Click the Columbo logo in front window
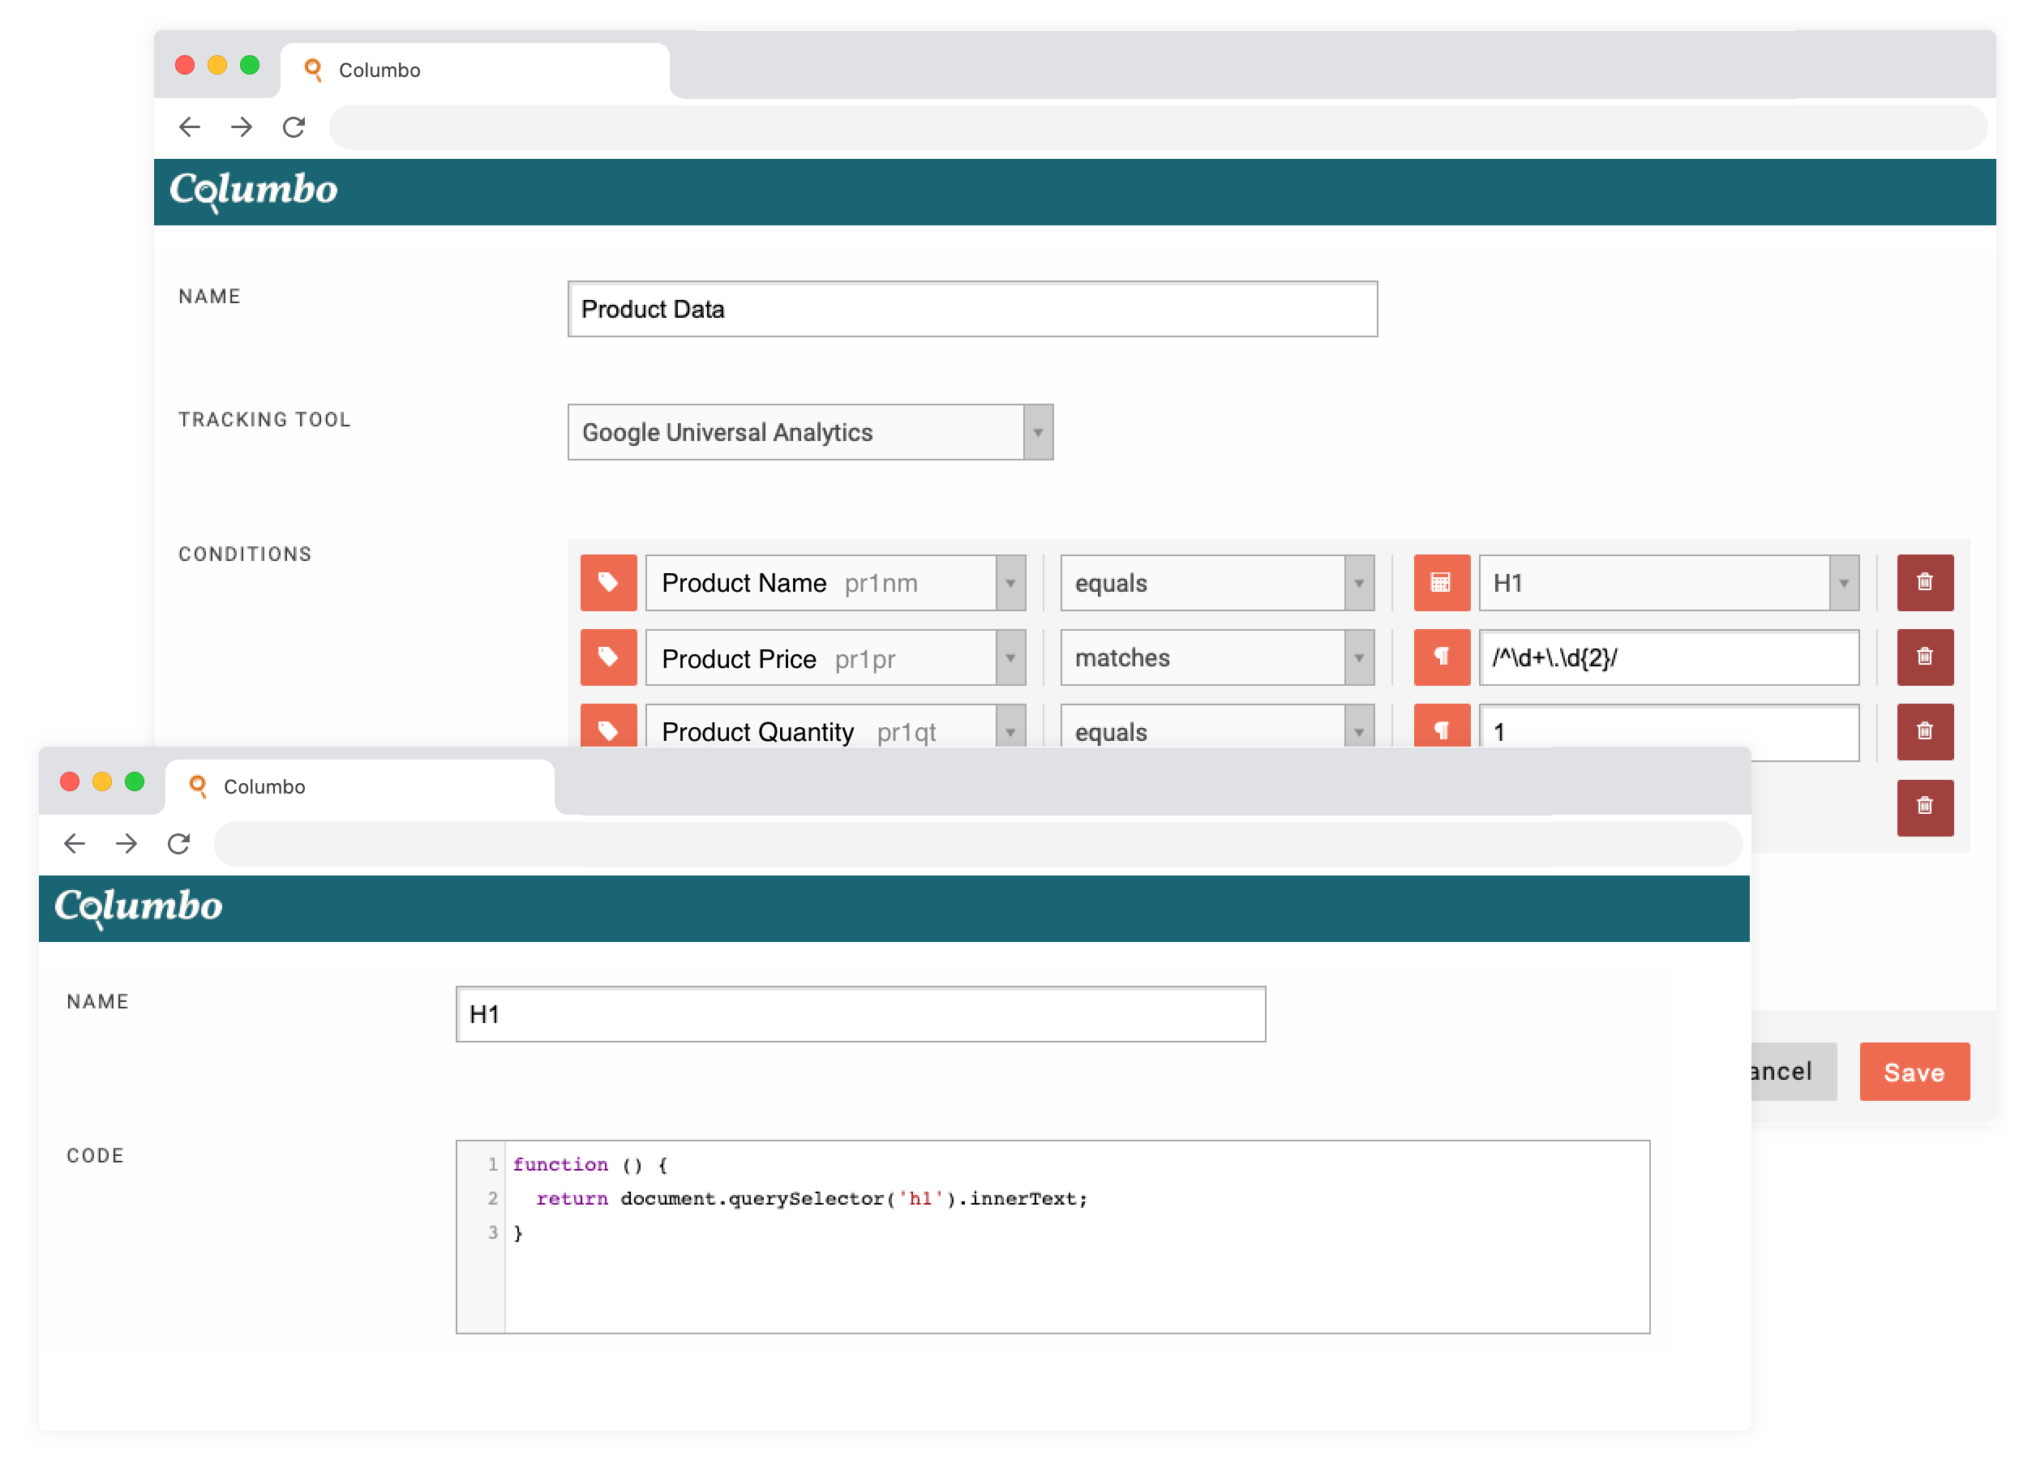 pyautogui.click(x=139, y=907)
